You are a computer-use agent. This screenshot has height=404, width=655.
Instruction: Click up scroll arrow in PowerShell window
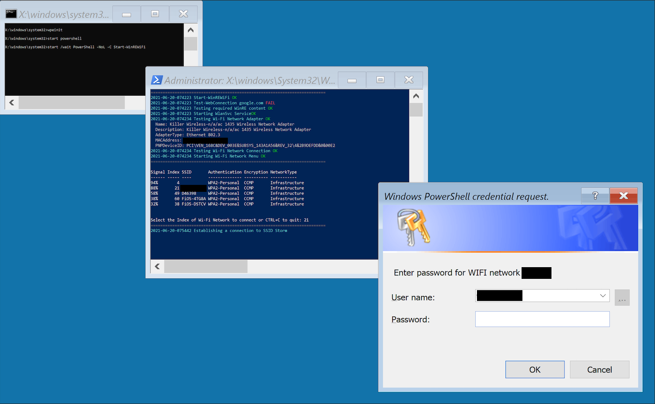(416, 96)
